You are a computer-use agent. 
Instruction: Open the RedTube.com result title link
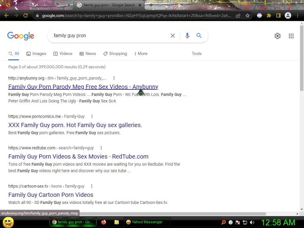[78, 156]
